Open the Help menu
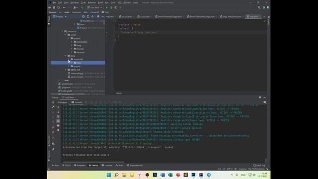Screen dimensions: 318x179 [136, 2]
